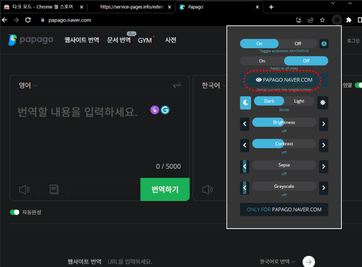
Task: Decrease Sepia with left arrow
Action: pos(245,166)
